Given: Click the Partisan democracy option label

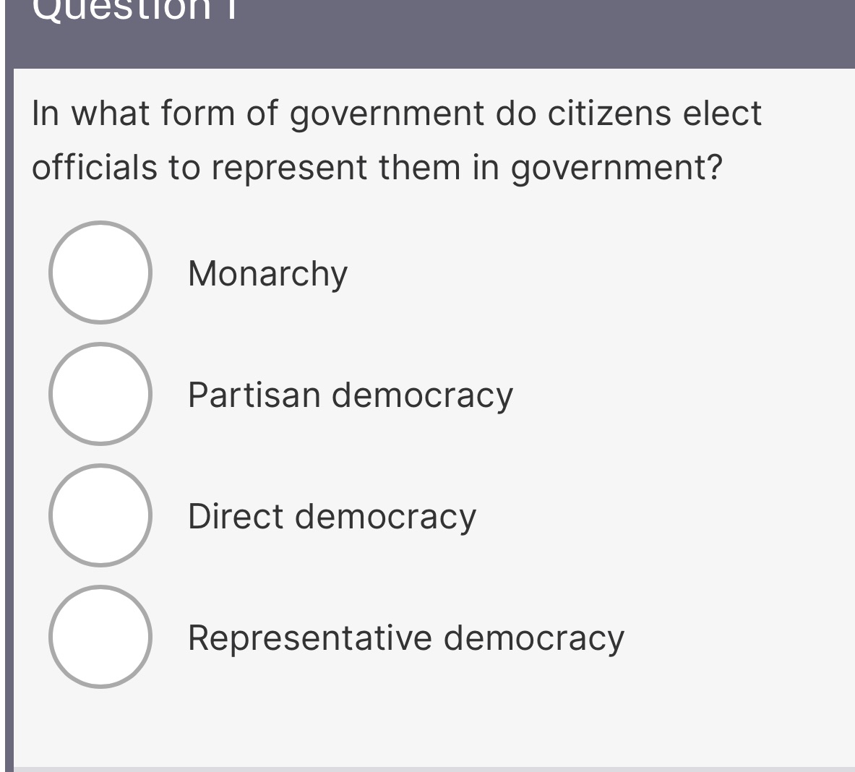Looking at the screenshot, I should pyautogui.click(x=350, y=395).
